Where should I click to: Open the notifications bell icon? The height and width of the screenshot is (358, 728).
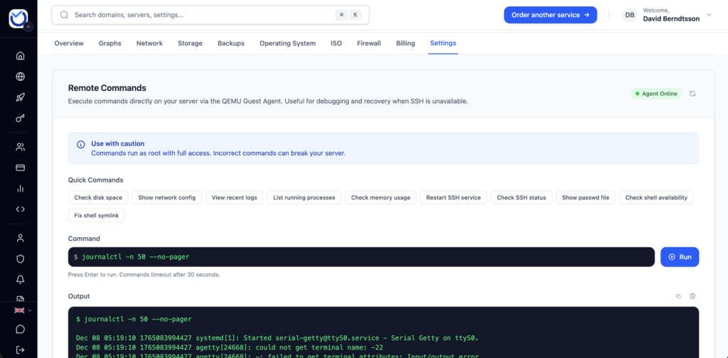click(20, 279)
